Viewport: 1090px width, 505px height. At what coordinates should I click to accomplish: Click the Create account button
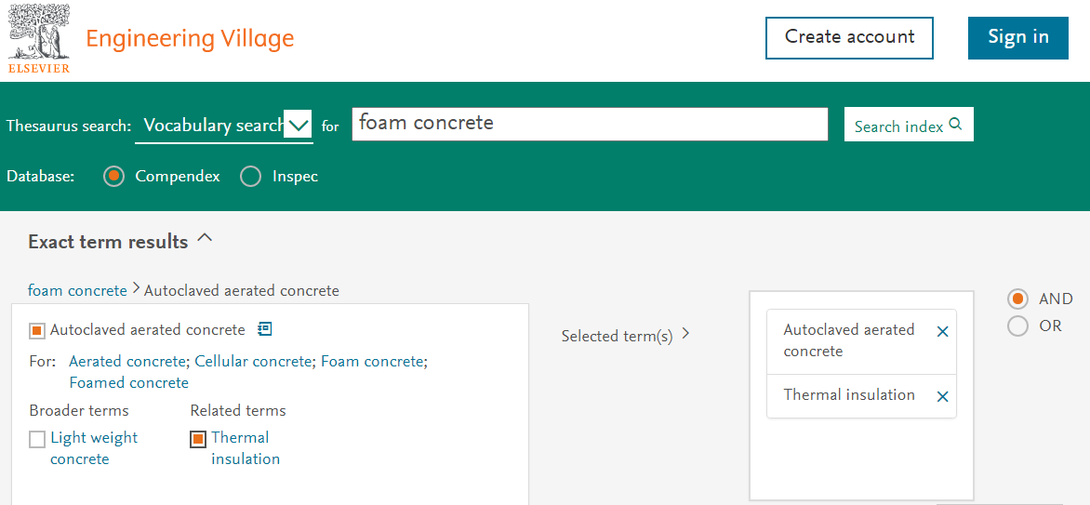[849, 37]
